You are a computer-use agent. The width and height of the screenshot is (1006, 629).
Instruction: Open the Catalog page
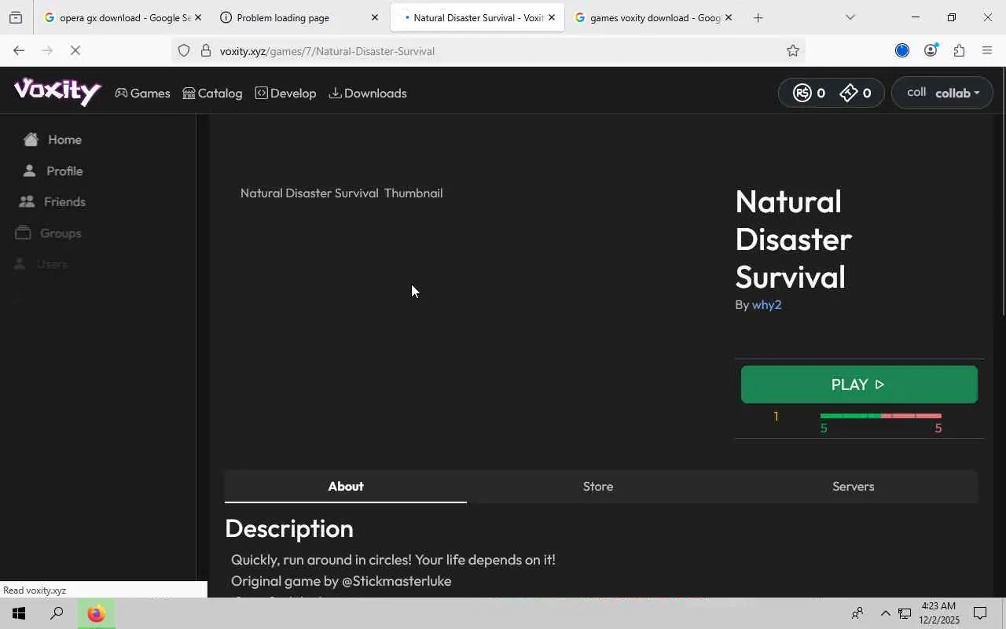[x=212, y=93]
